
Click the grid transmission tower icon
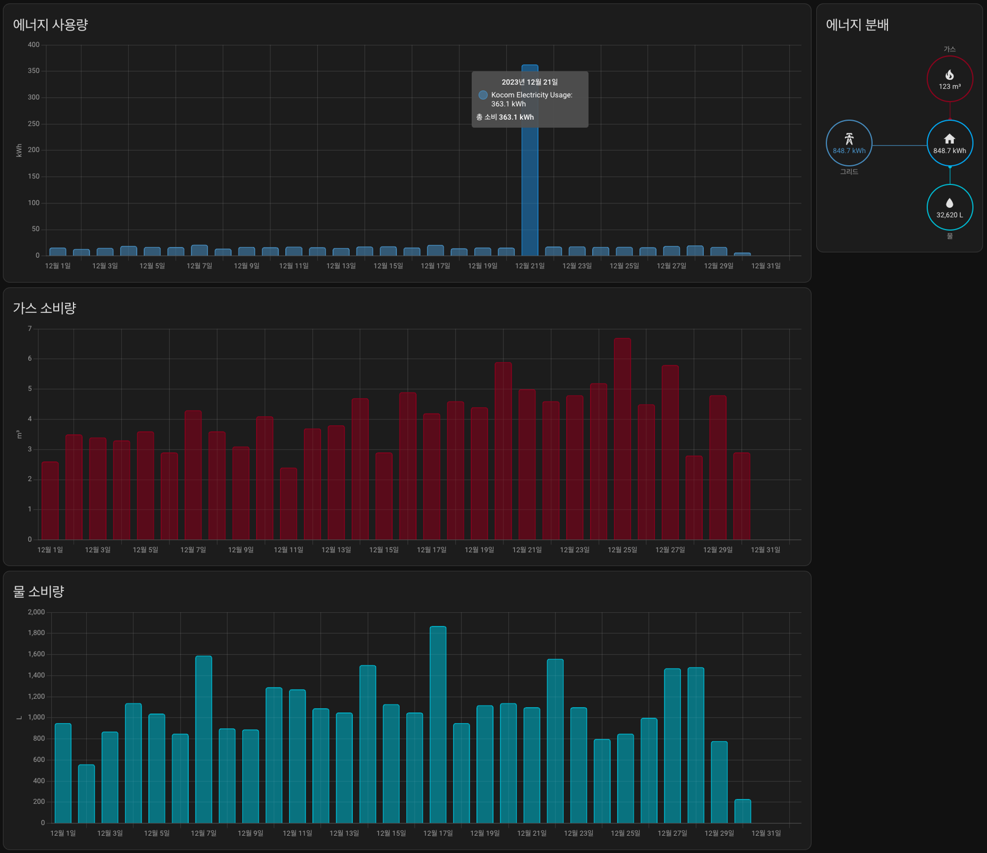point(849,139)
